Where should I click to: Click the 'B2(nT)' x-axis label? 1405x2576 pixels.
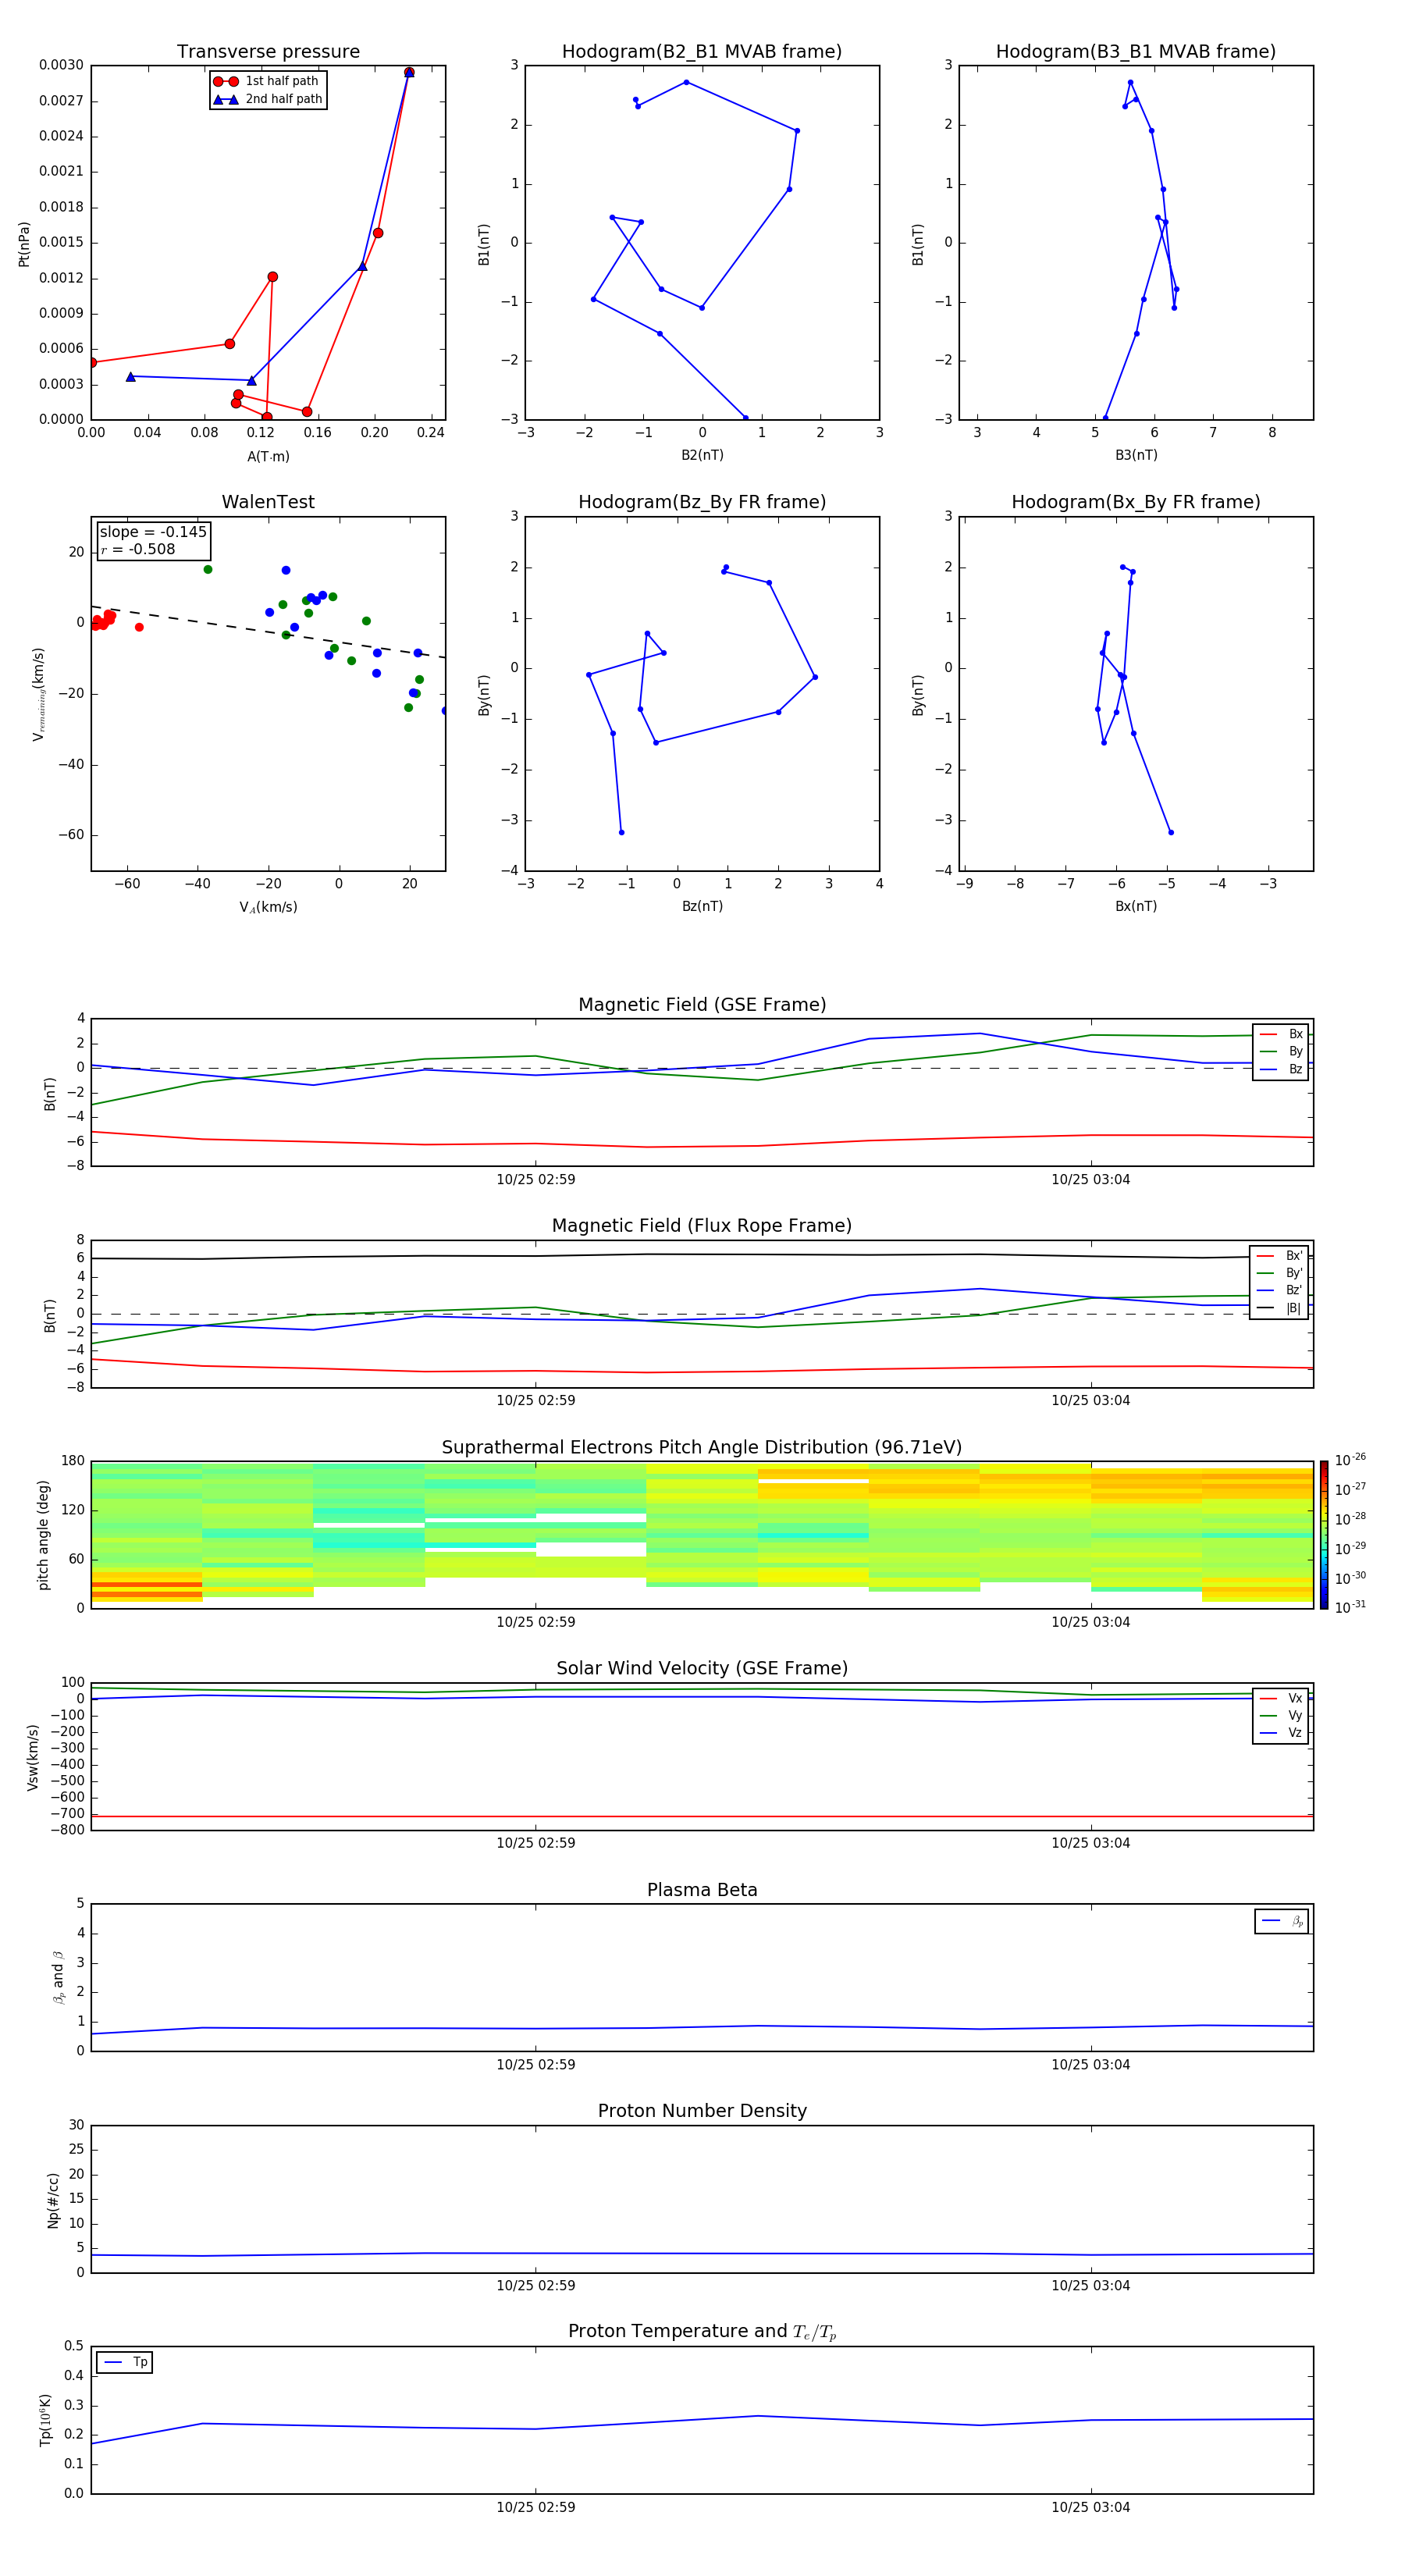(x=702, y=455)
